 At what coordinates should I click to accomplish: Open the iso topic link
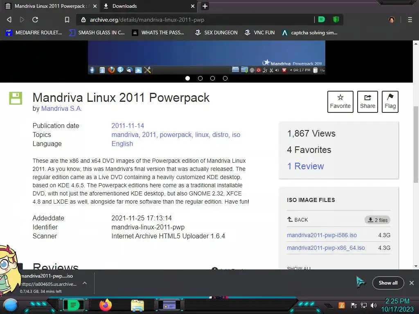point(236,135)
